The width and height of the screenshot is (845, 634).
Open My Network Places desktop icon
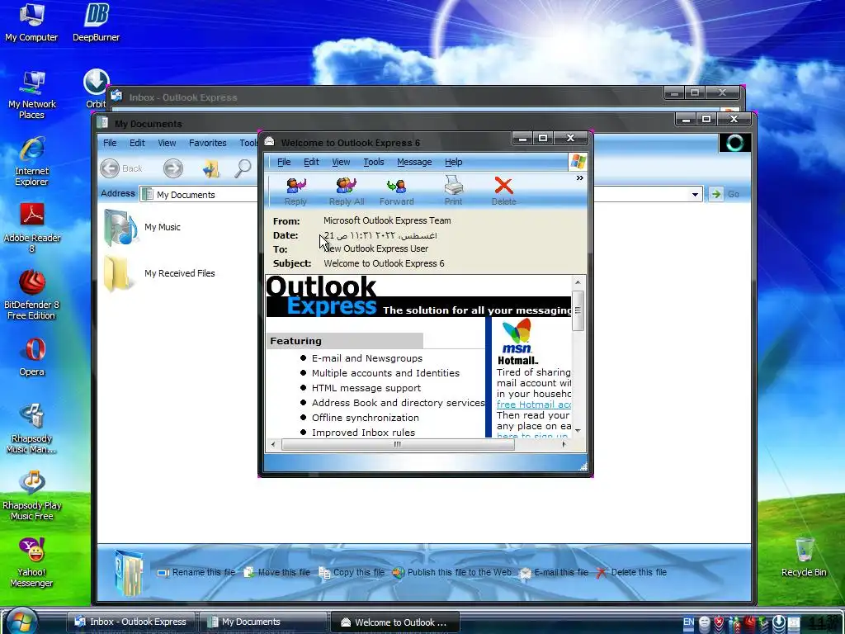point(31,95)
